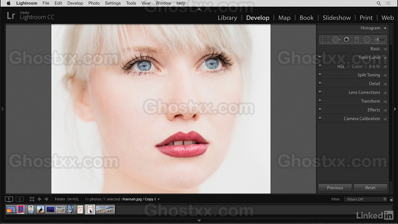Click second window display button 2
This screenshot has width=398, height=224.
(19, 199)
